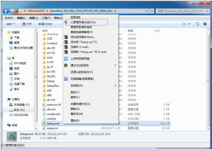Open the 工具(T) menu
This screenshot has height=149, width=212.
(46, 18)
